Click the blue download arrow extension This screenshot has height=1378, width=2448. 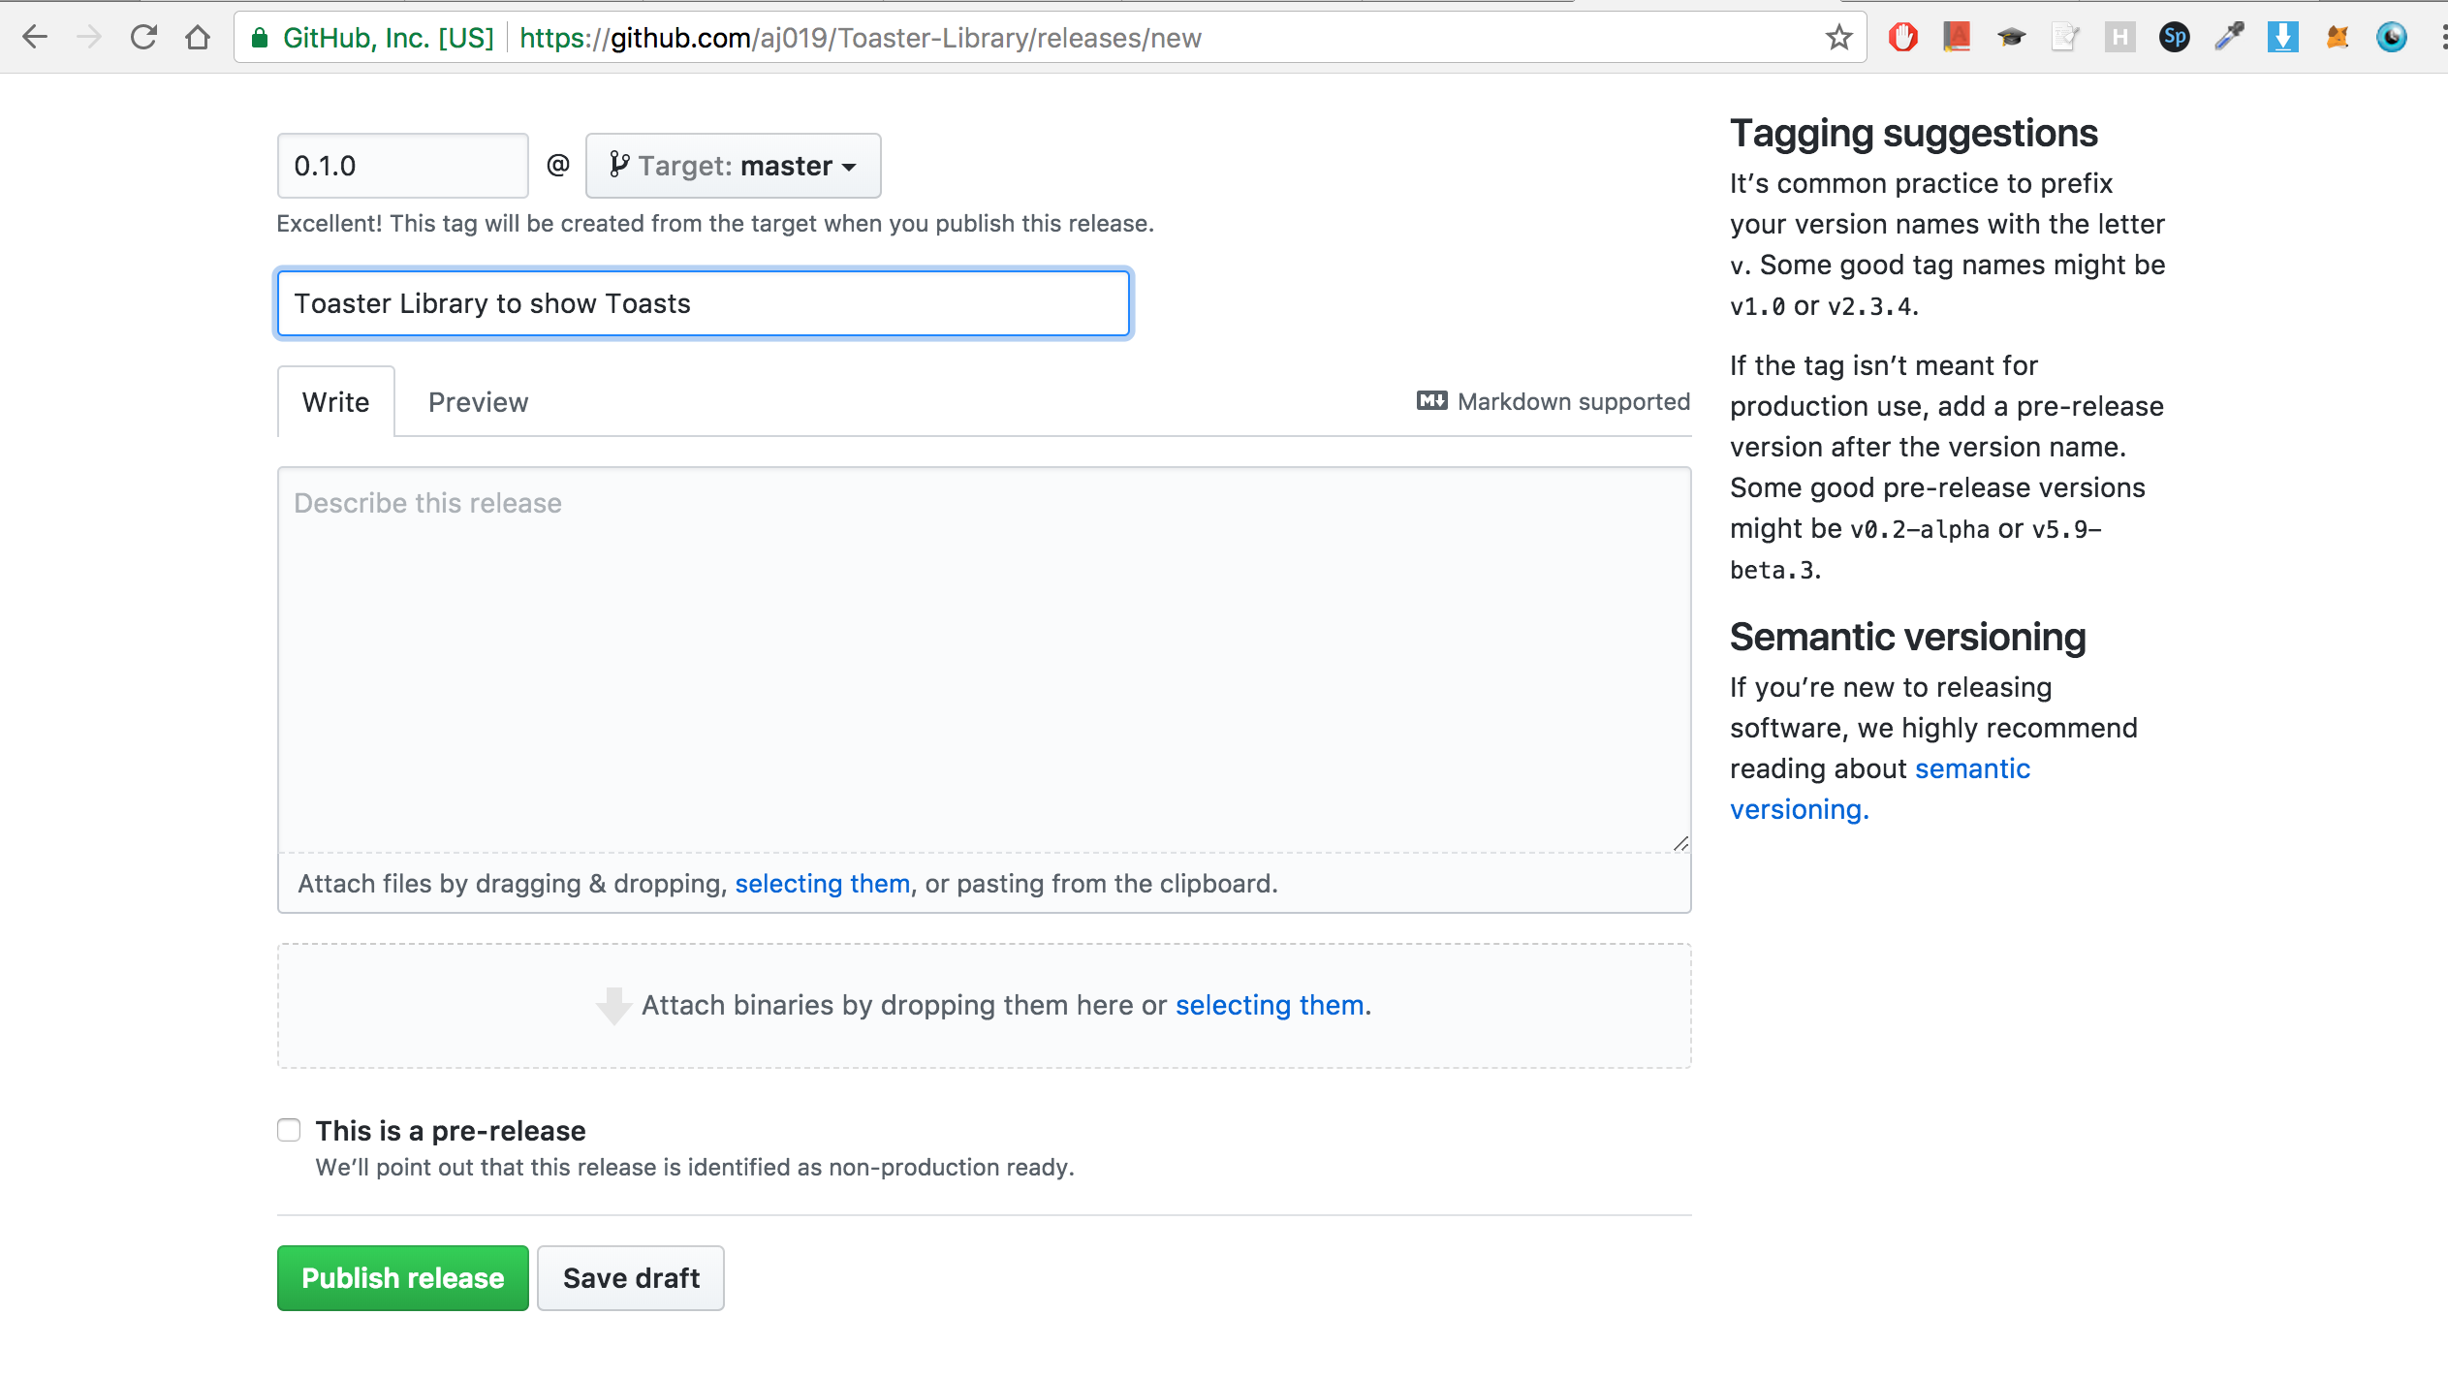pos(2283,38)
